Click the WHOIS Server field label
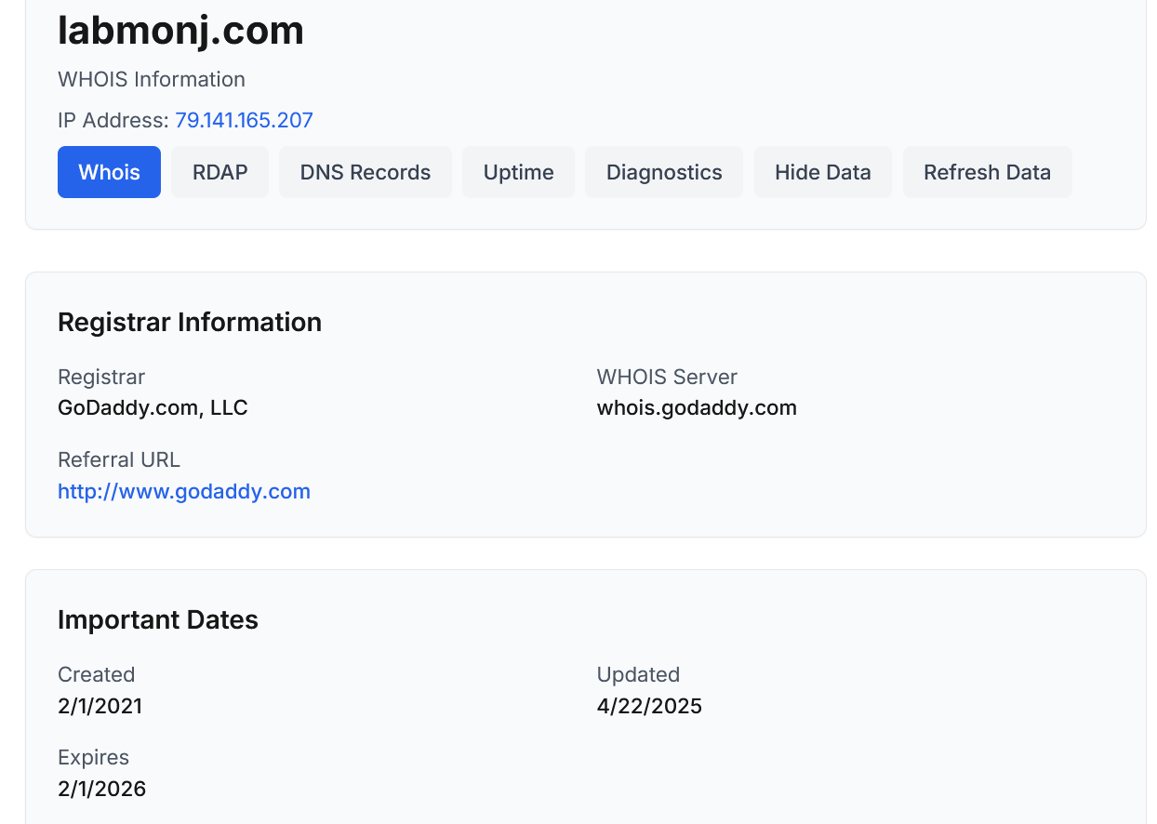Screen dimensions: 1157x824 [x=667, y=377]
